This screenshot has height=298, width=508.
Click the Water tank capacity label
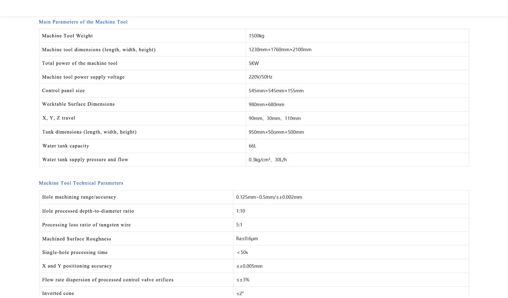click(x=66, y=146)
